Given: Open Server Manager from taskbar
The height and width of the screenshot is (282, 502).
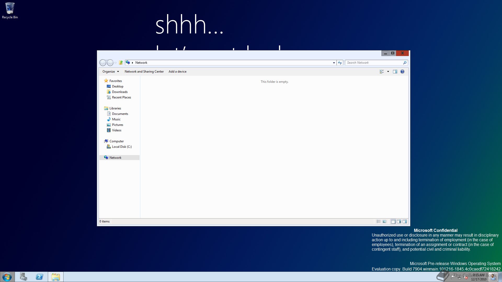Looking at the screenshot, I should [23, 277].
